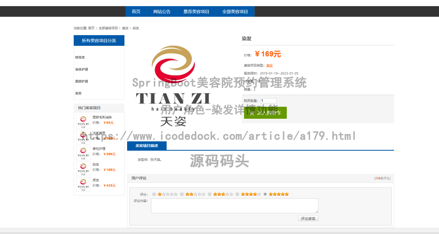
Task: Select the five-star rating radio button
Action: (265, 194)
